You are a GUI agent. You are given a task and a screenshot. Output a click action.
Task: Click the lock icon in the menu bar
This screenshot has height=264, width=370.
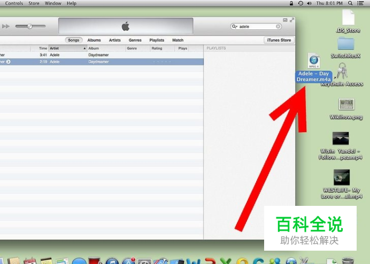[x=291, y=3]
